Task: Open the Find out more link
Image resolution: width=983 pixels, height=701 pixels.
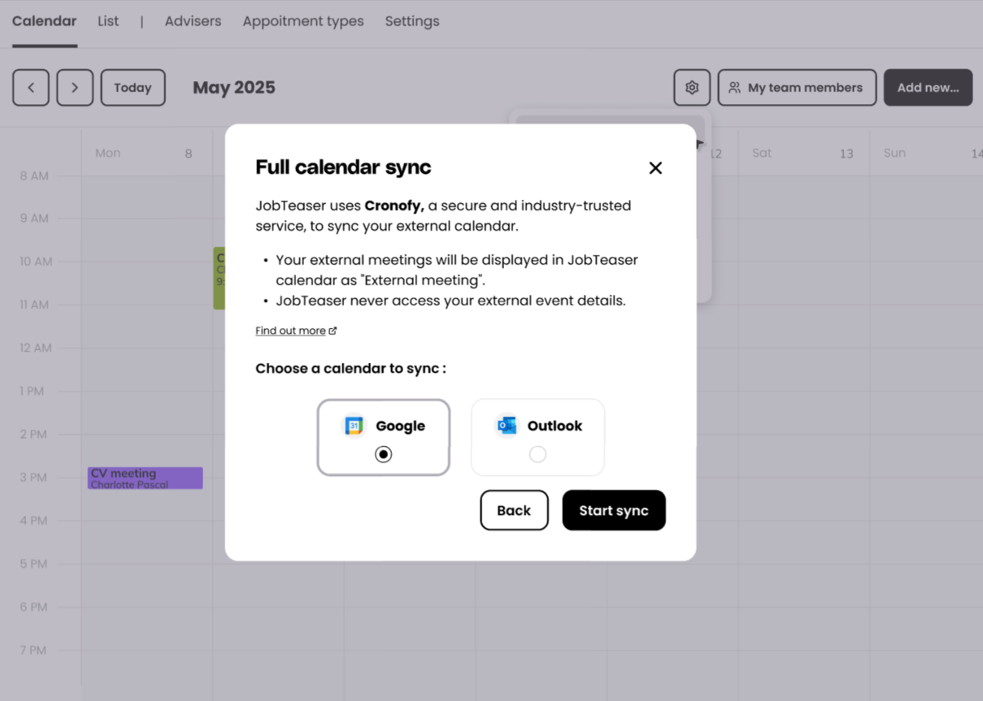Action: 290,331
